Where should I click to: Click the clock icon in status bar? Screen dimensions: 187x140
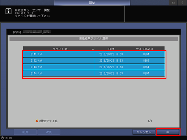coord(2,138)
